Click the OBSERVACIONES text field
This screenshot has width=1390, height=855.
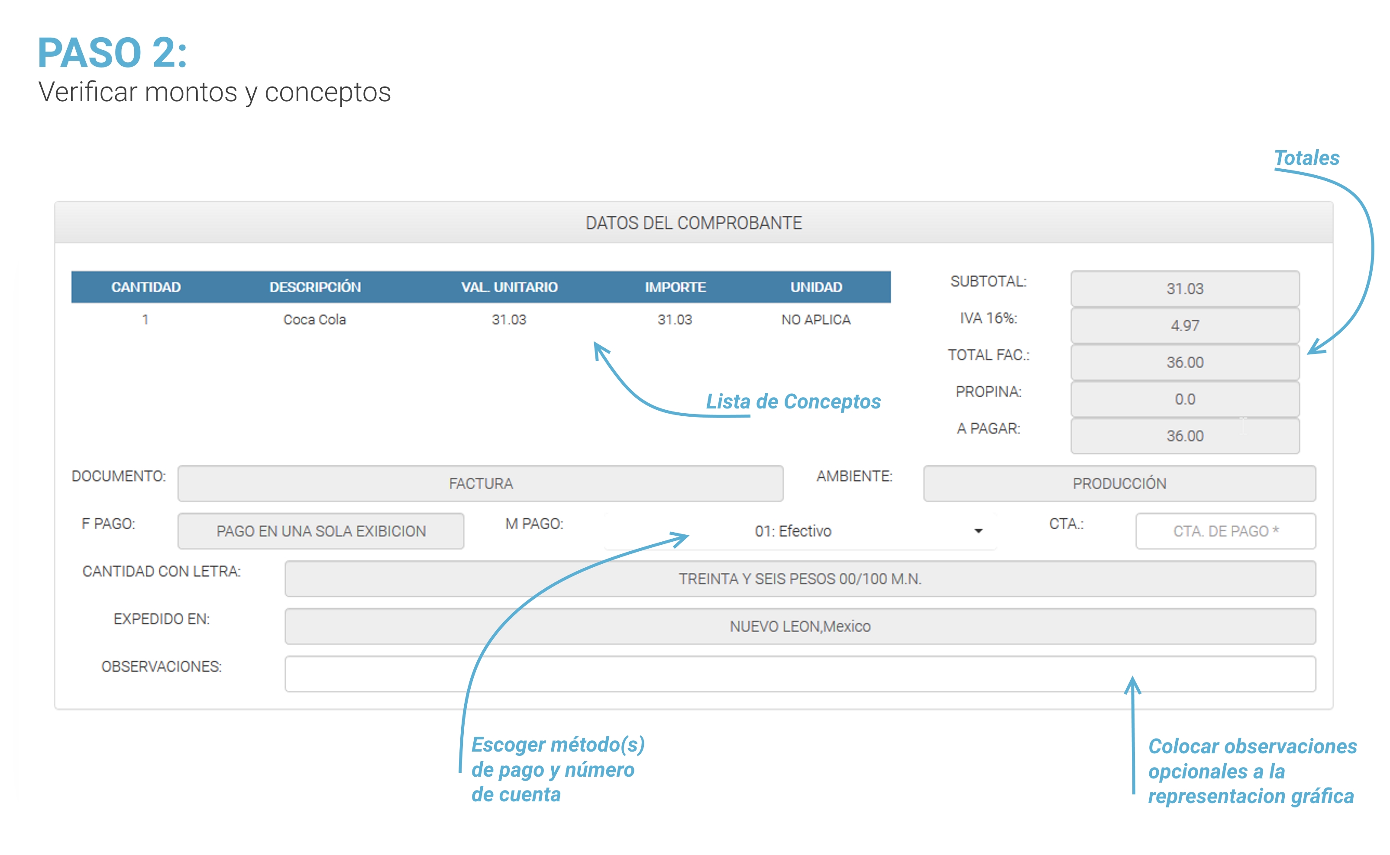click(x=799, y=673)
